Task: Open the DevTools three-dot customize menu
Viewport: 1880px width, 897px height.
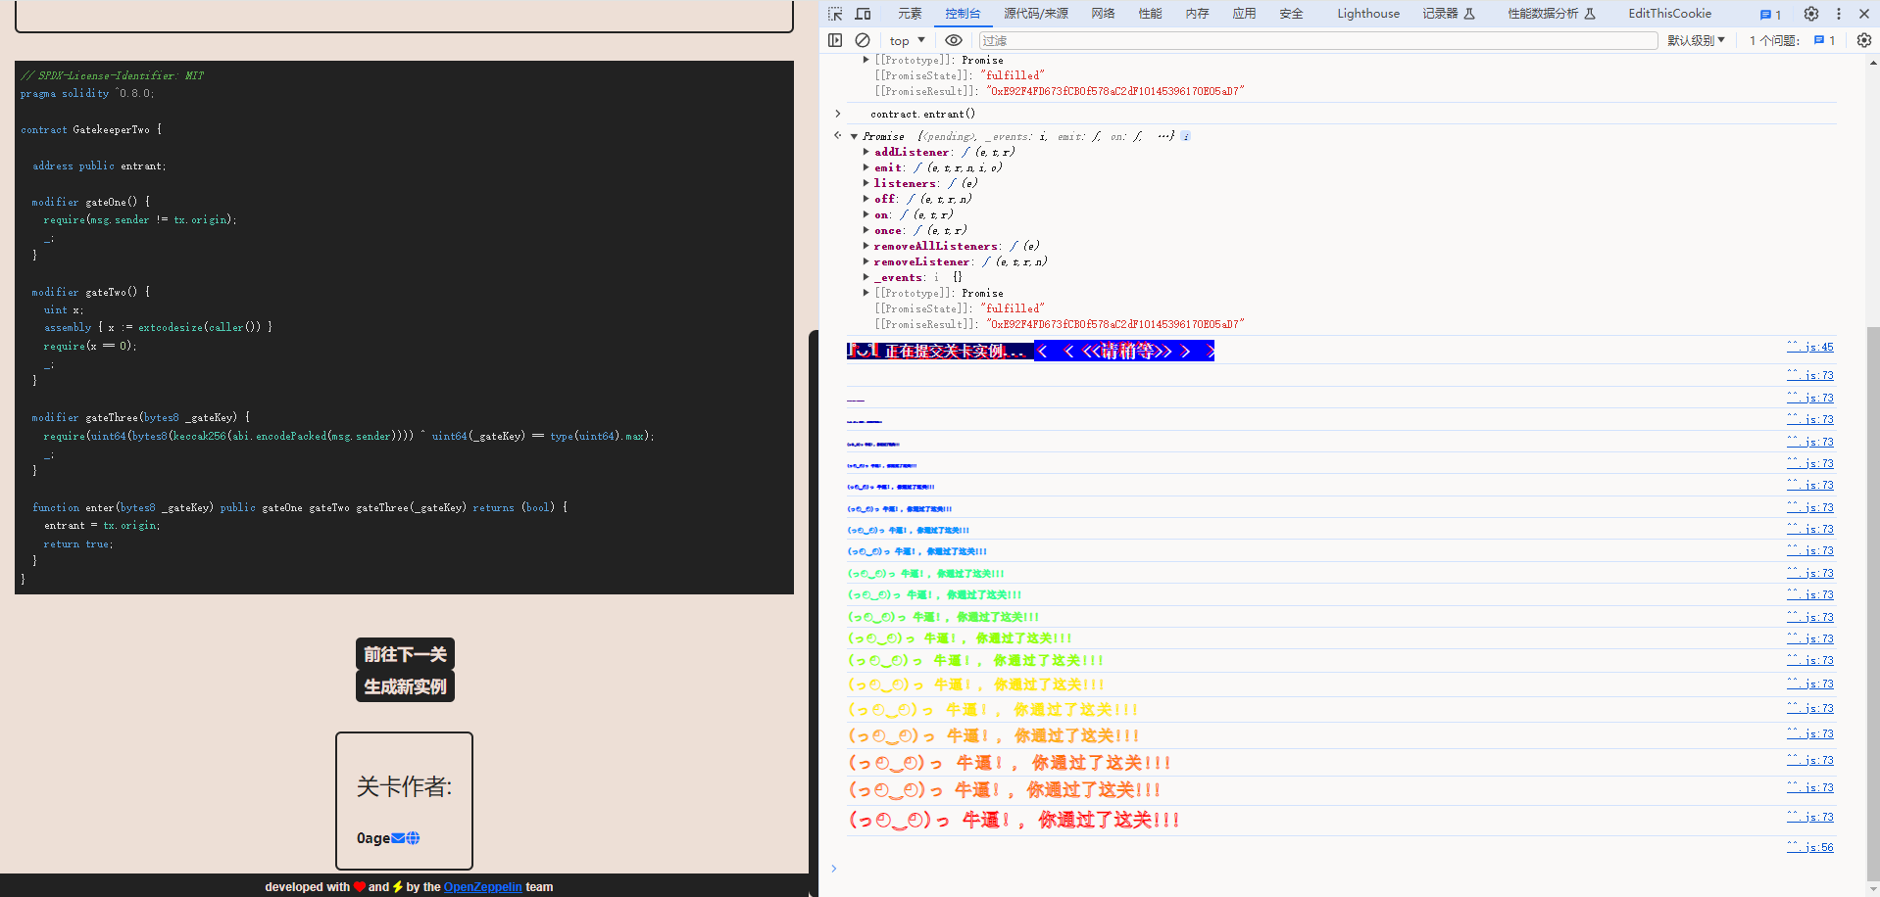Action: pyautogui.click(x=1839, y=14)
